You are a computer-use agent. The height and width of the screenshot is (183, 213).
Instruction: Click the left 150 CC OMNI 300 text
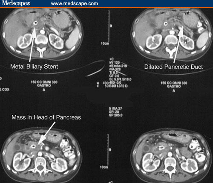pyautogui.click(x=44, y=82)
